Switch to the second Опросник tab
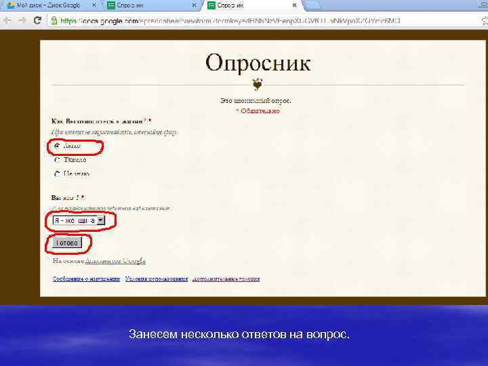488x366 pixels. pos(152,5)
